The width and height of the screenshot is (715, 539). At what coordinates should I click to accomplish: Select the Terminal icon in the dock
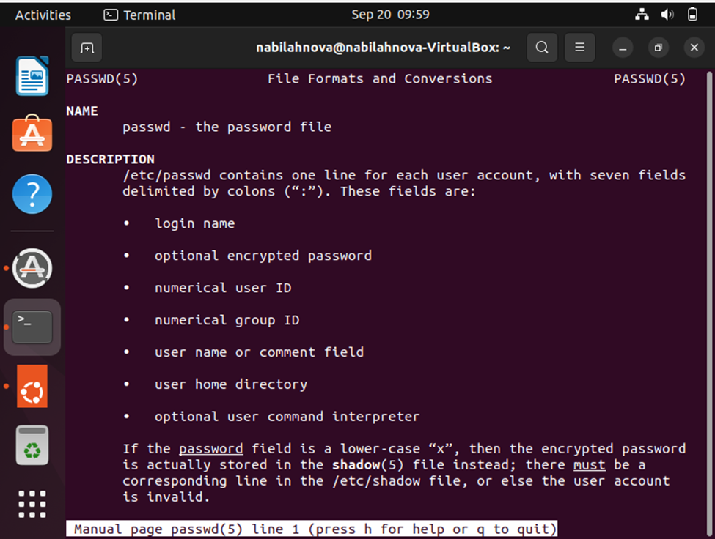(32, 327)
